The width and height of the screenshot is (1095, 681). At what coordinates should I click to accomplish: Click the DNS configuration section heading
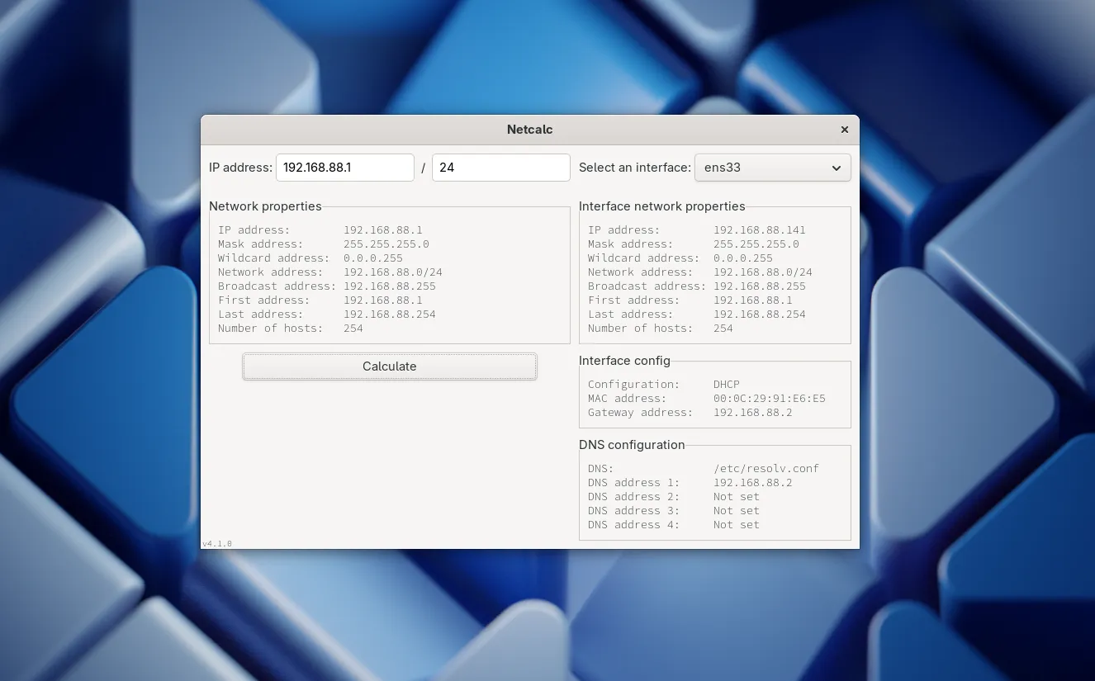coord(632,445)
